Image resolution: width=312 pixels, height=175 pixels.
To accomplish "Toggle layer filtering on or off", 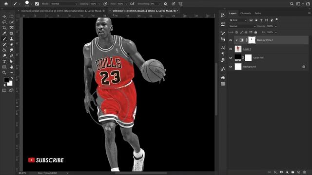I will 276,19.
